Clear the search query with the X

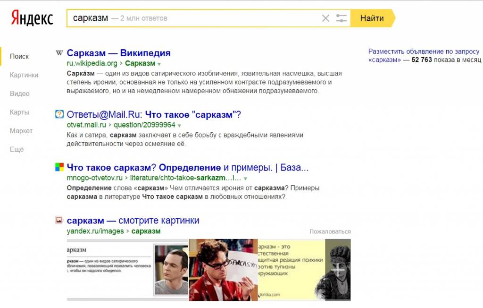325,18
